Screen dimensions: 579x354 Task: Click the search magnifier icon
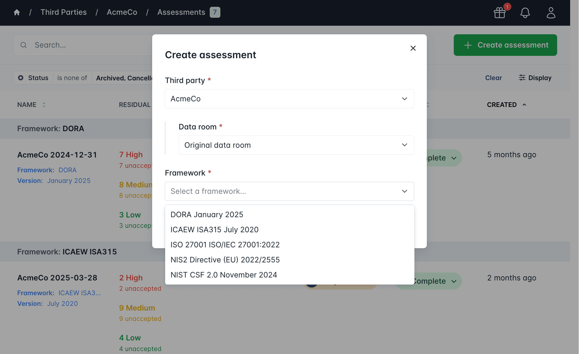pyautogui.click(x=24, y=45)
